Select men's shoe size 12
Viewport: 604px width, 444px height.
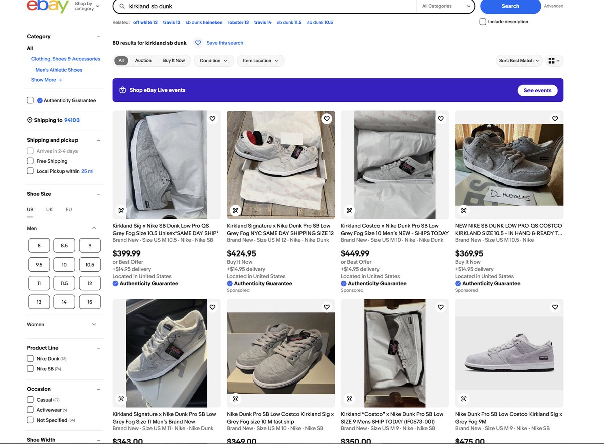pos(90,283)
